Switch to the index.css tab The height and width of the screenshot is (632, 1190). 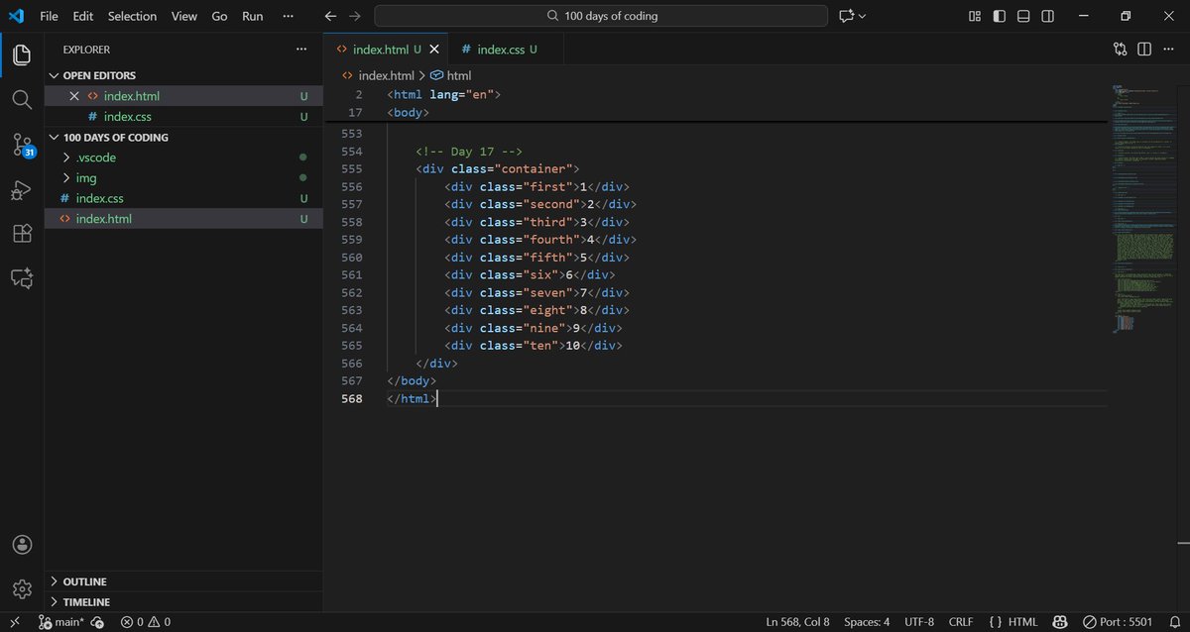(501, 49)
